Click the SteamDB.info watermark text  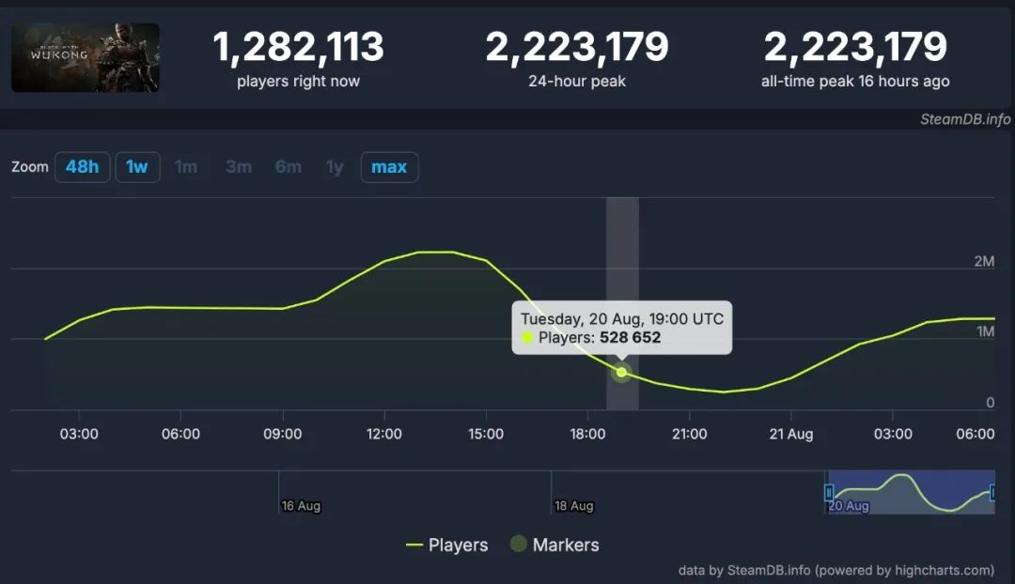pos(965,119)
